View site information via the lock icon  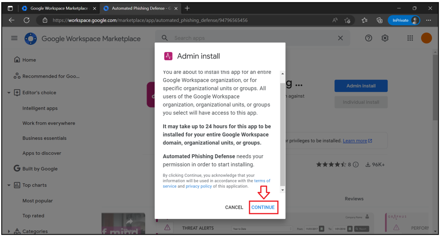(x=45, y=20)
